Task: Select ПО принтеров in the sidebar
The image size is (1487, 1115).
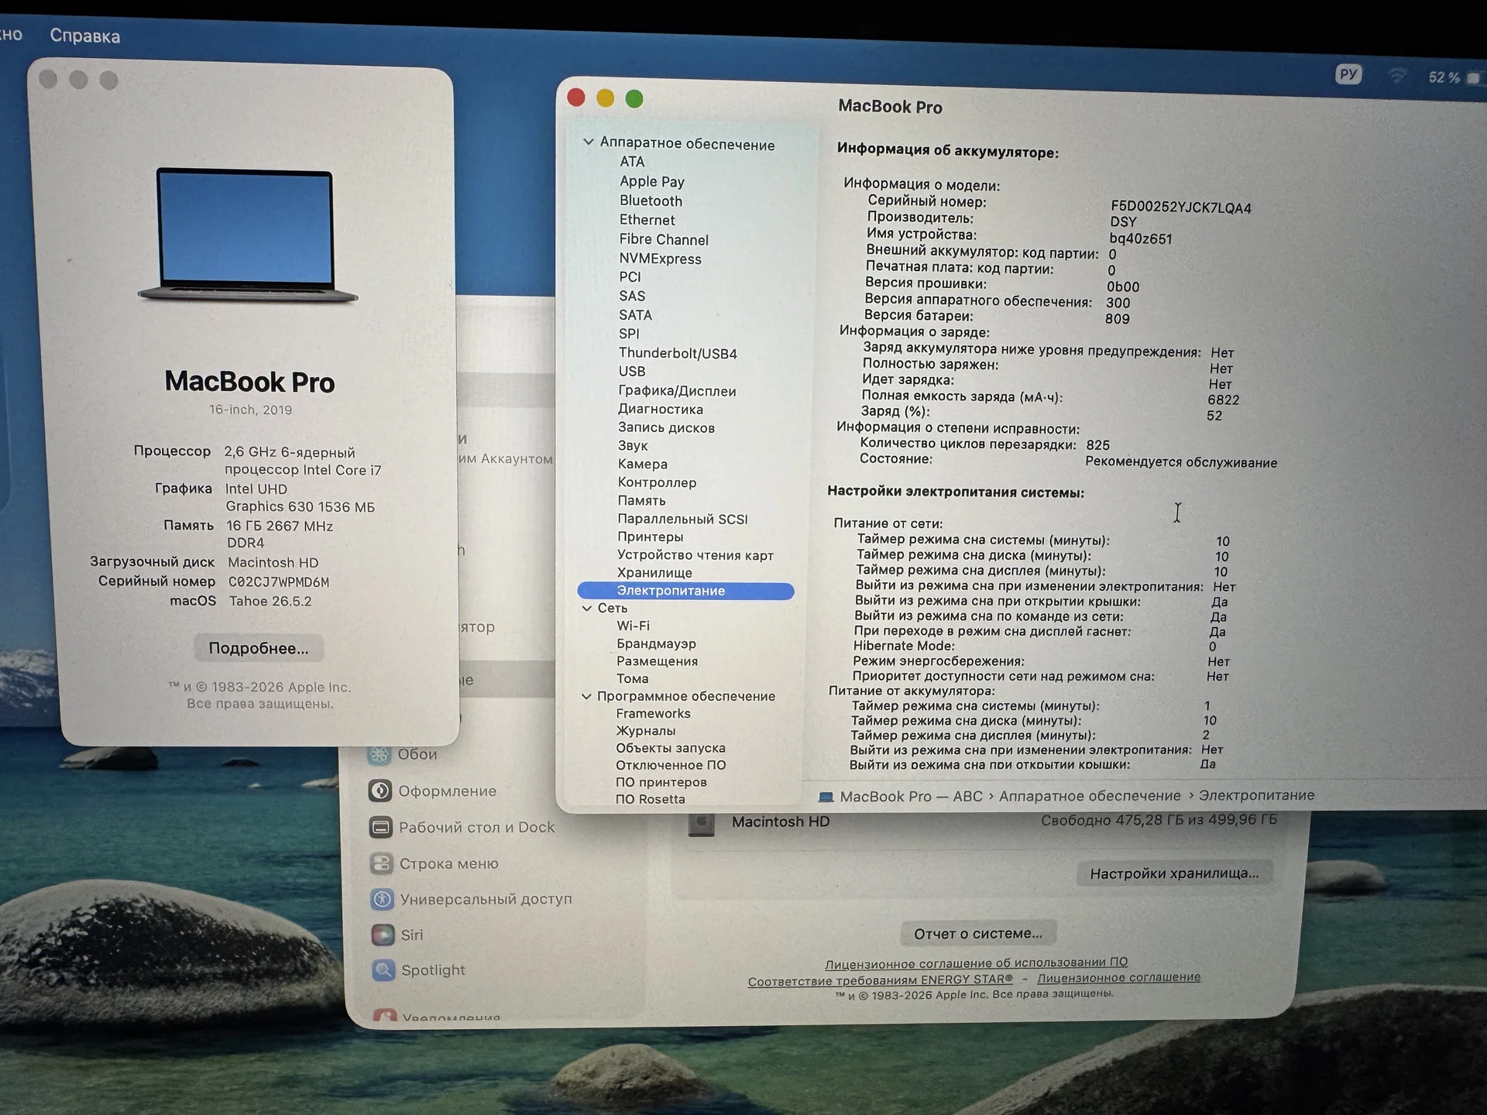Action: tap(661, 782)
